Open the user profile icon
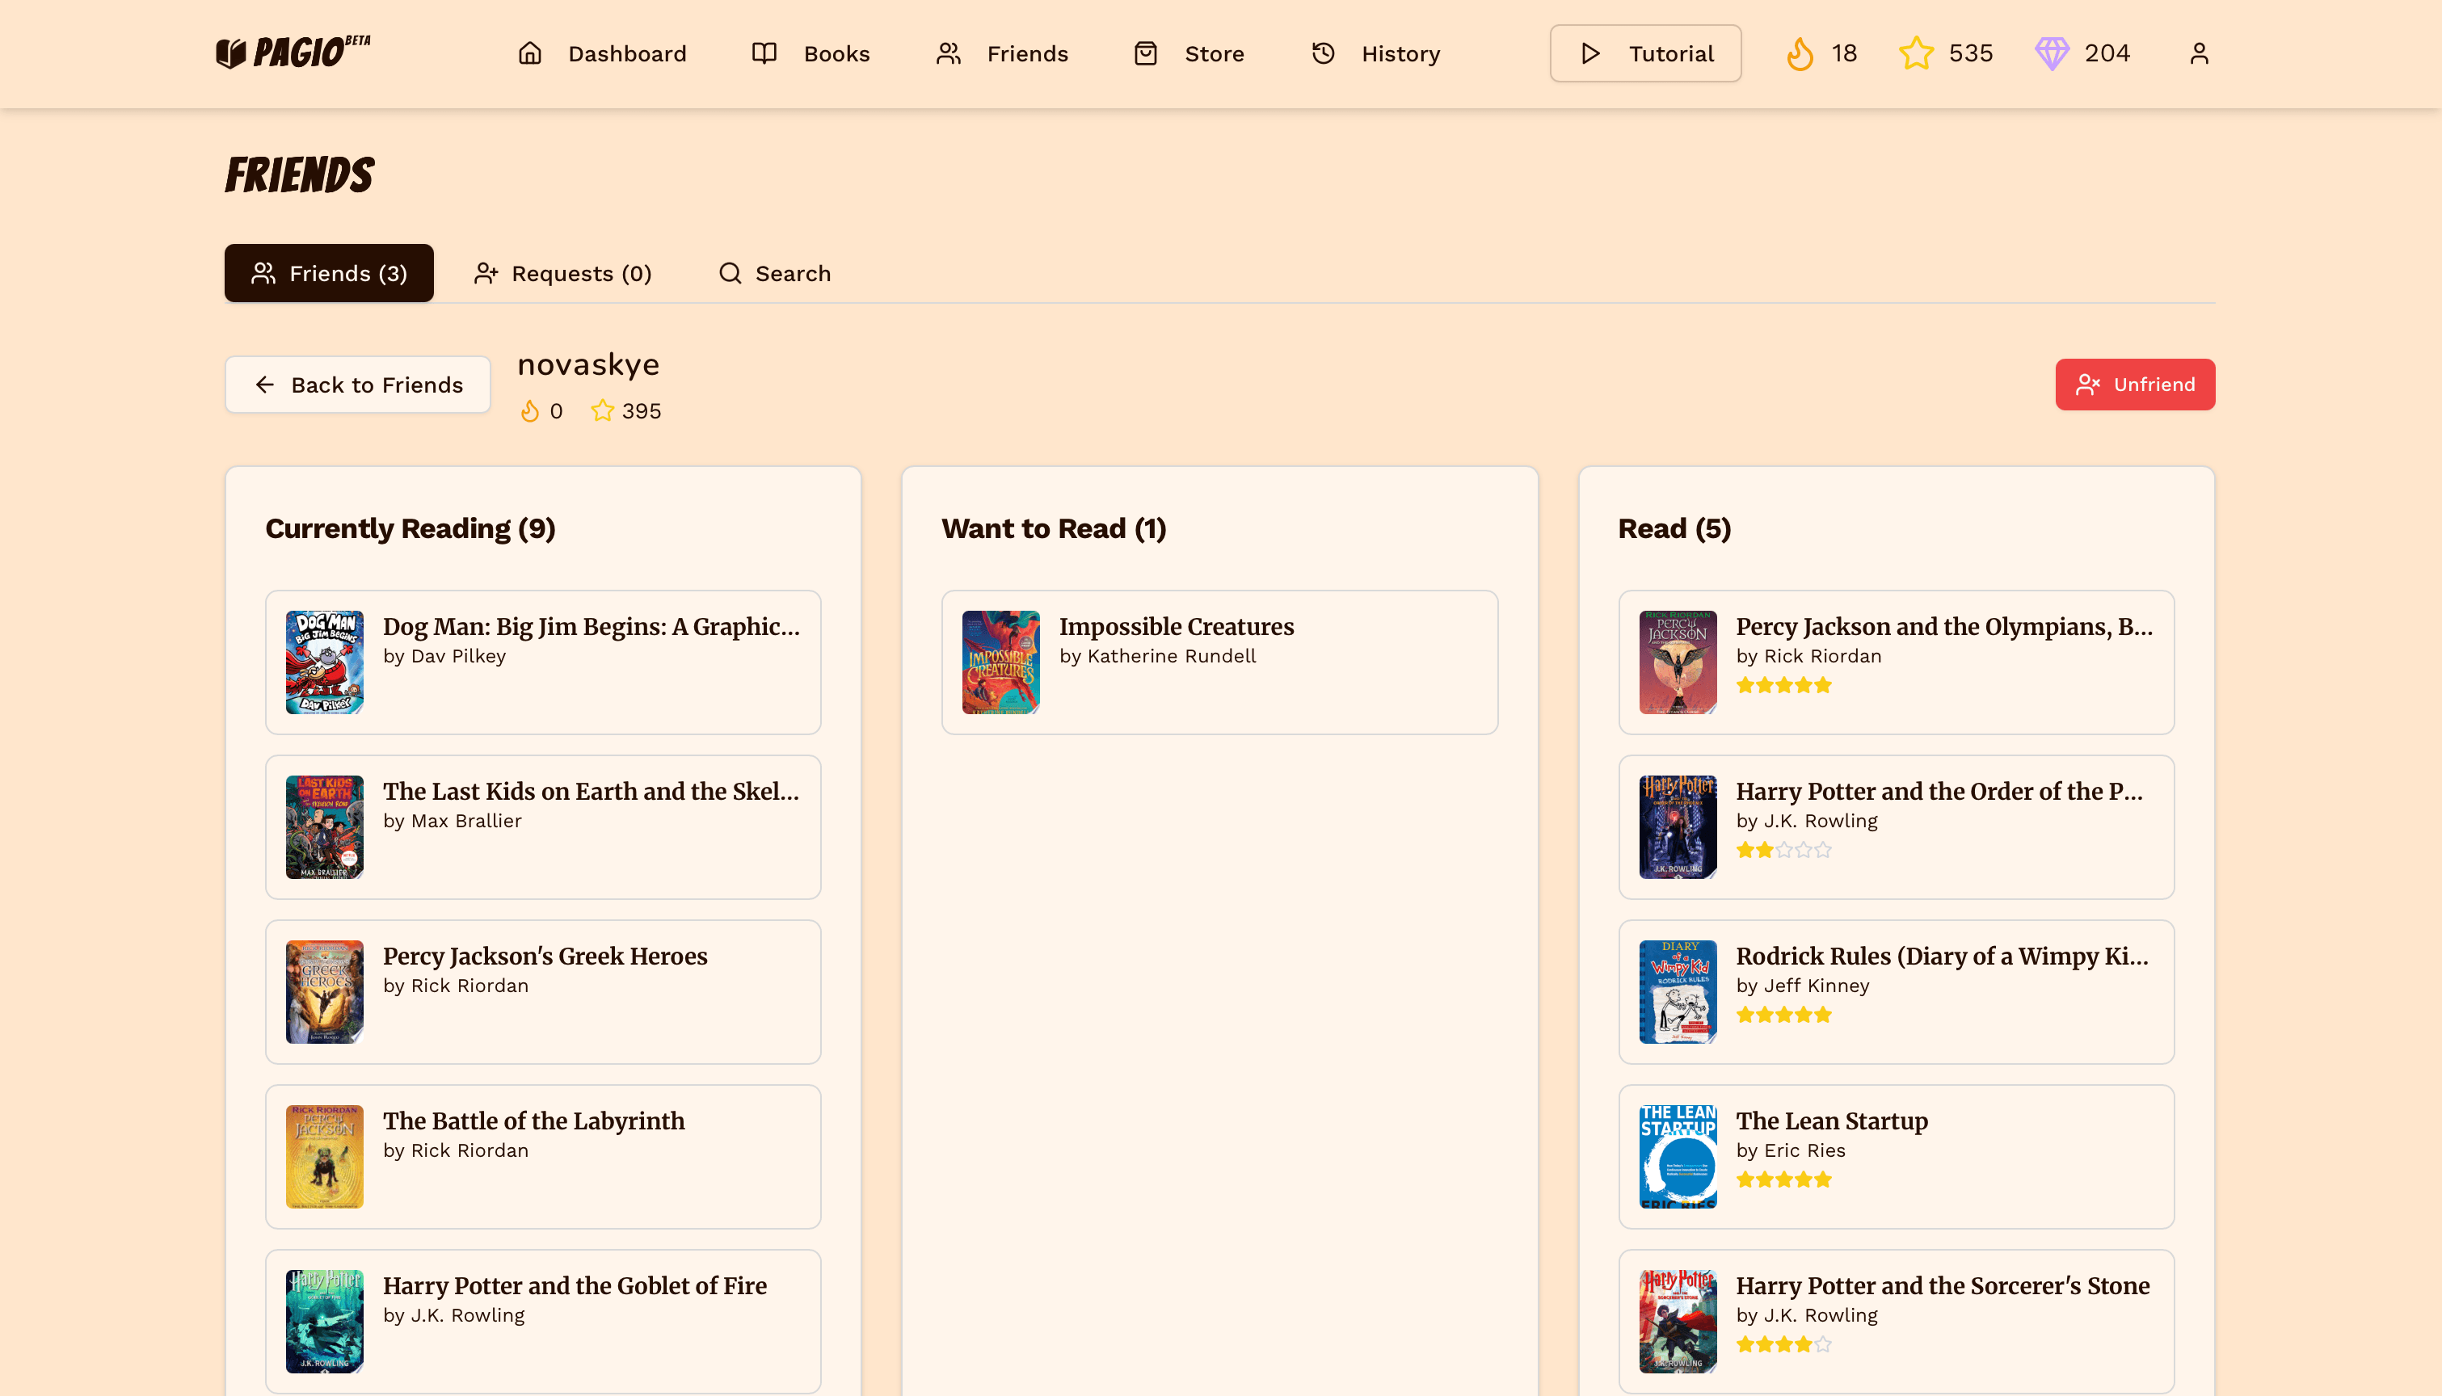The height and width of the screenshot is (1396, 2442). coord(2199,53)
